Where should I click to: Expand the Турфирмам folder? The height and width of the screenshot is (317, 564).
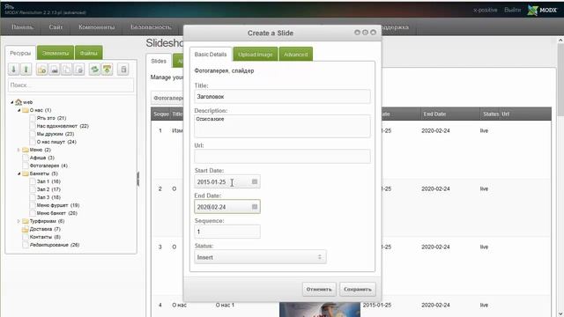point(19,221)
